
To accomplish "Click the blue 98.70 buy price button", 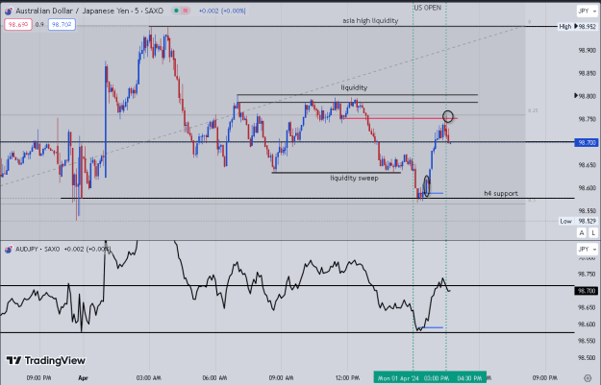I will click(62, 25).
